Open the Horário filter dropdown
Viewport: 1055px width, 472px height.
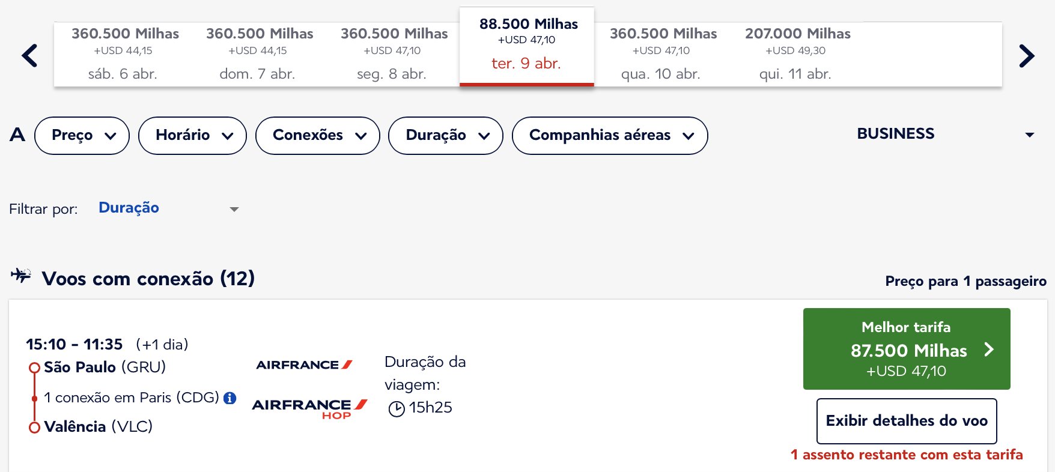coord(192,136)
